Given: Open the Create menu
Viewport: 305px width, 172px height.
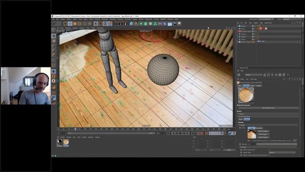Looking at the screenshot, I should [62, 19].
